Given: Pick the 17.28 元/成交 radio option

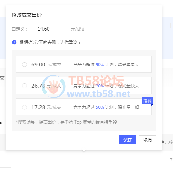Looking at the screenshot, I should pyautogui.click(x=25, y=107).
